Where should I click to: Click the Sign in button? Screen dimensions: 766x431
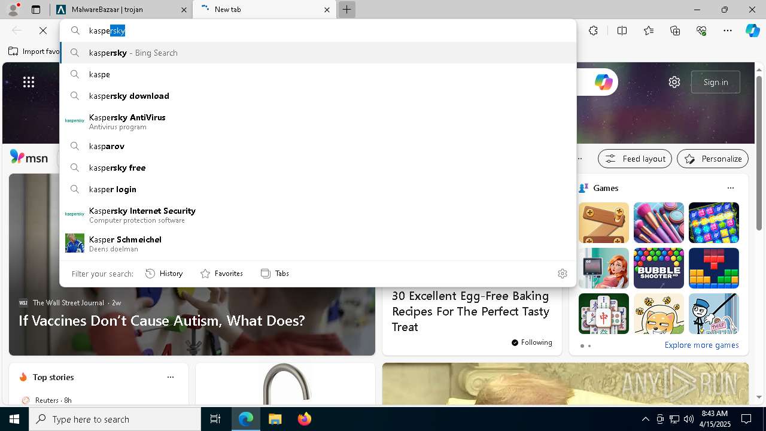pos(716,82)
